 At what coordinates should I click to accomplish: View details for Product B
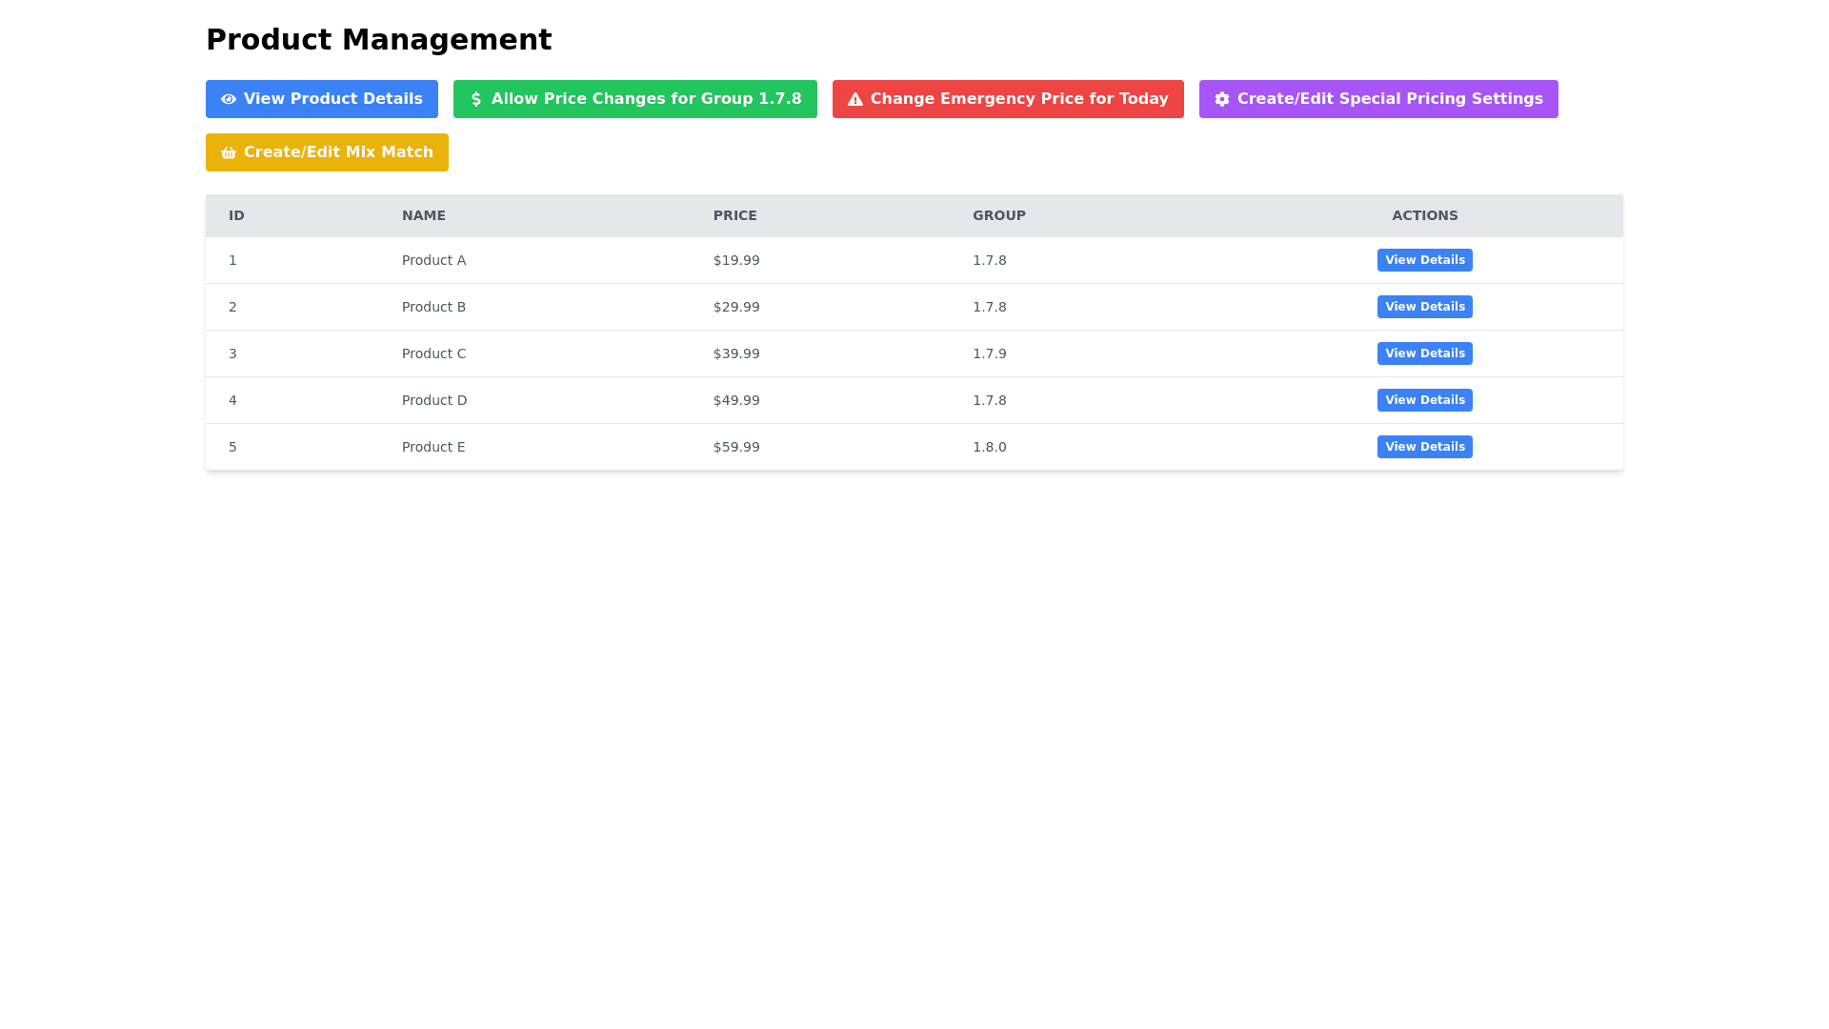pos(1424,307)
